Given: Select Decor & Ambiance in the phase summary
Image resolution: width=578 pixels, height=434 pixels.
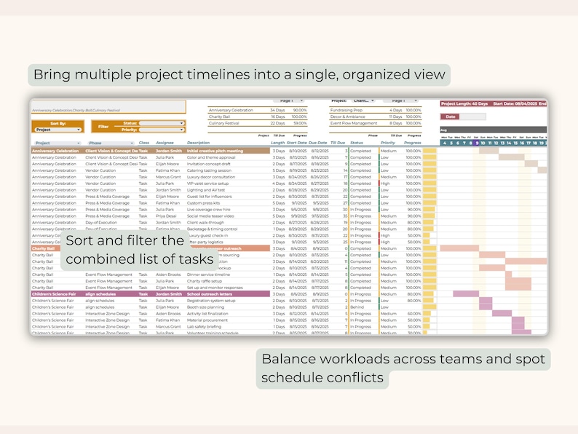Looking at the screenshot, I should click(348, 117).
